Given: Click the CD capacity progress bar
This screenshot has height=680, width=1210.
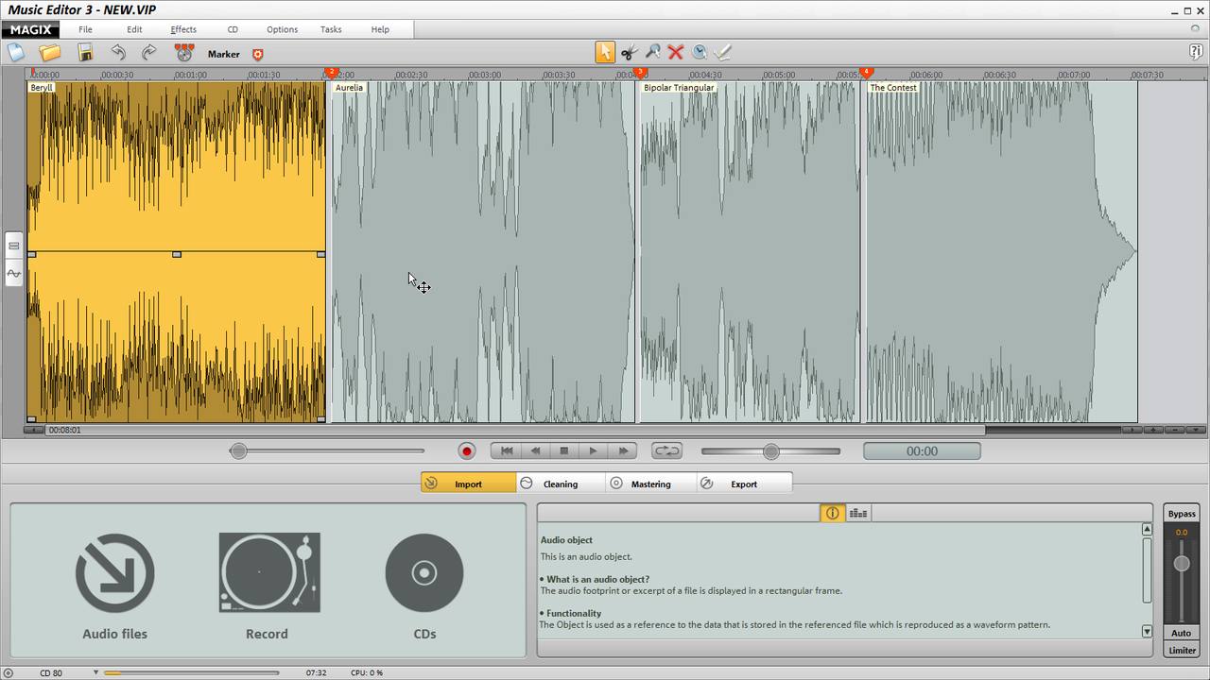Looking at the screenshot, I should (x=191, y=673).
